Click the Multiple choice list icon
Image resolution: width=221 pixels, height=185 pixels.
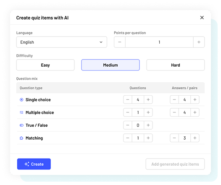[21, 112]
